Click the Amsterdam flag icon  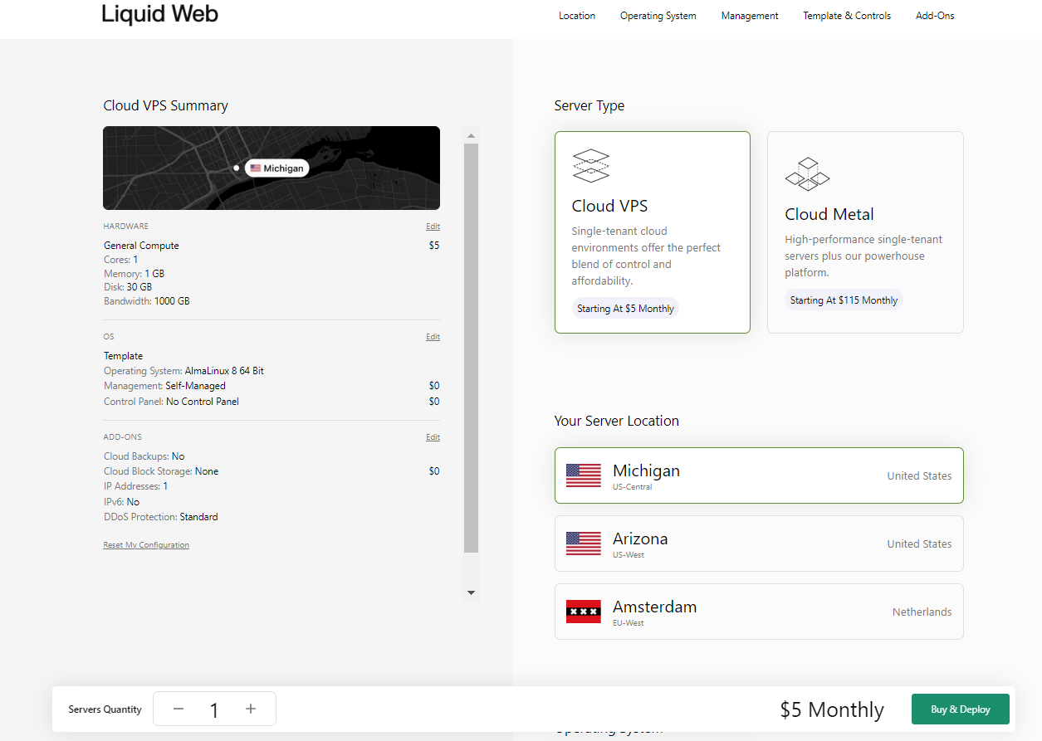[583, 612]
